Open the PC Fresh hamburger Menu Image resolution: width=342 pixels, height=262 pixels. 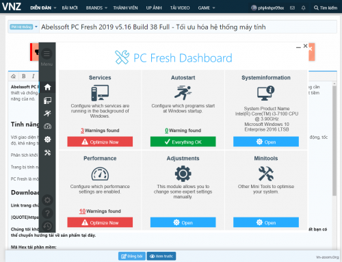coord(47,54)
